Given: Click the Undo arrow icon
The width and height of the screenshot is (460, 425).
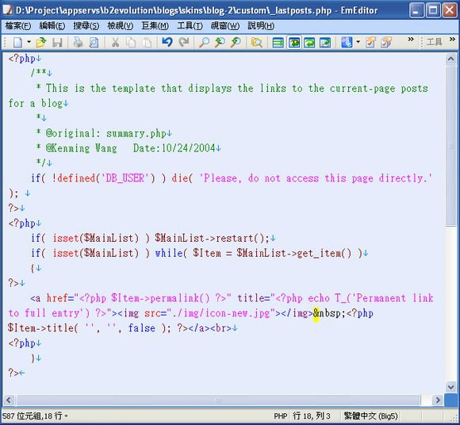Looking at the screenshot, I should point(167,42).
